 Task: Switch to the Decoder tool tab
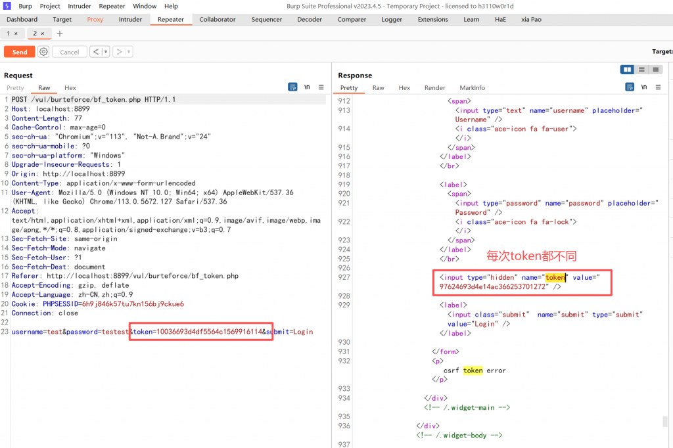(x=310, y=20)
